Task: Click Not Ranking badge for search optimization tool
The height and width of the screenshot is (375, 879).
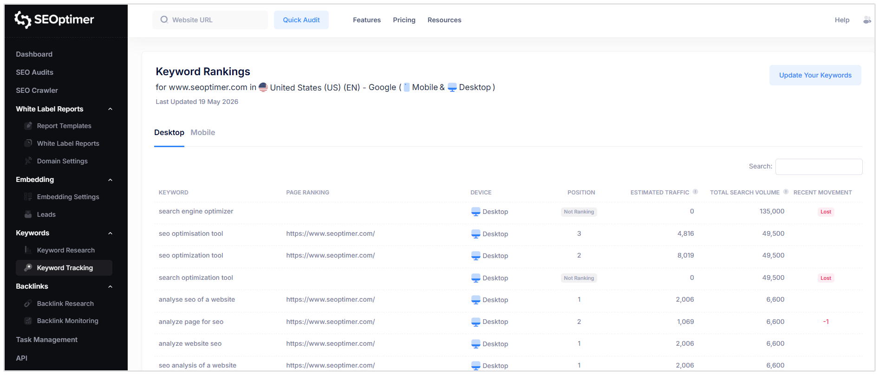Action: [x=579, y=278]
